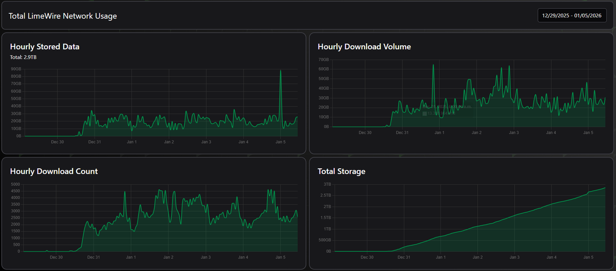Click the 4500 axis label in Hourly Download Count
The width and height of the screenshot is (616, 271).
coord(15,191)
